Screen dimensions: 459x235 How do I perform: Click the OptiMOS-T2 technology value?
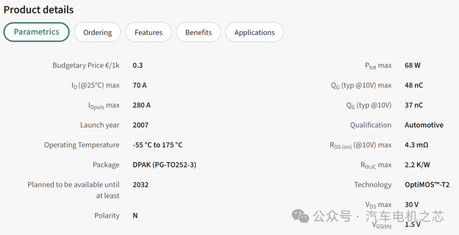click(427, 185)
